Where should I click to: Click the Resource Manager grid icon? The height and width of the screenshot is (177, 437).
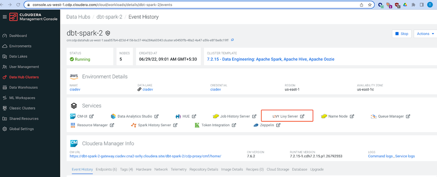[x=73, y=125]
